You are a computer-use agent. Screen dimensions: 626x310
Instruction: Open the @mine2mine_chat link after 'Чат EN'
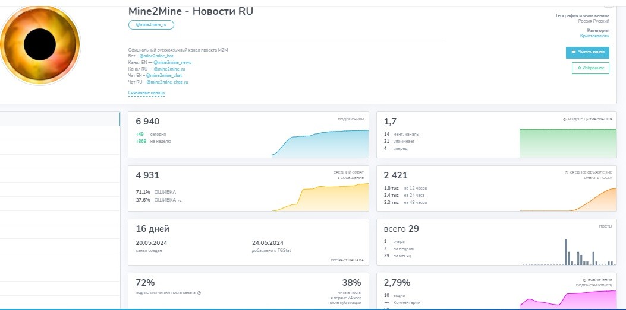click(163, 75)
